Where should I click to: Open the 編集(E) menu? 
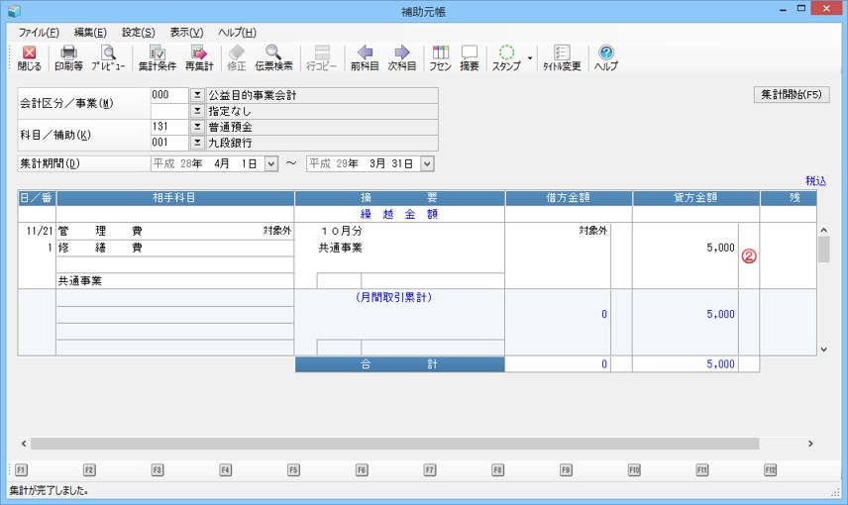(90, 33)
